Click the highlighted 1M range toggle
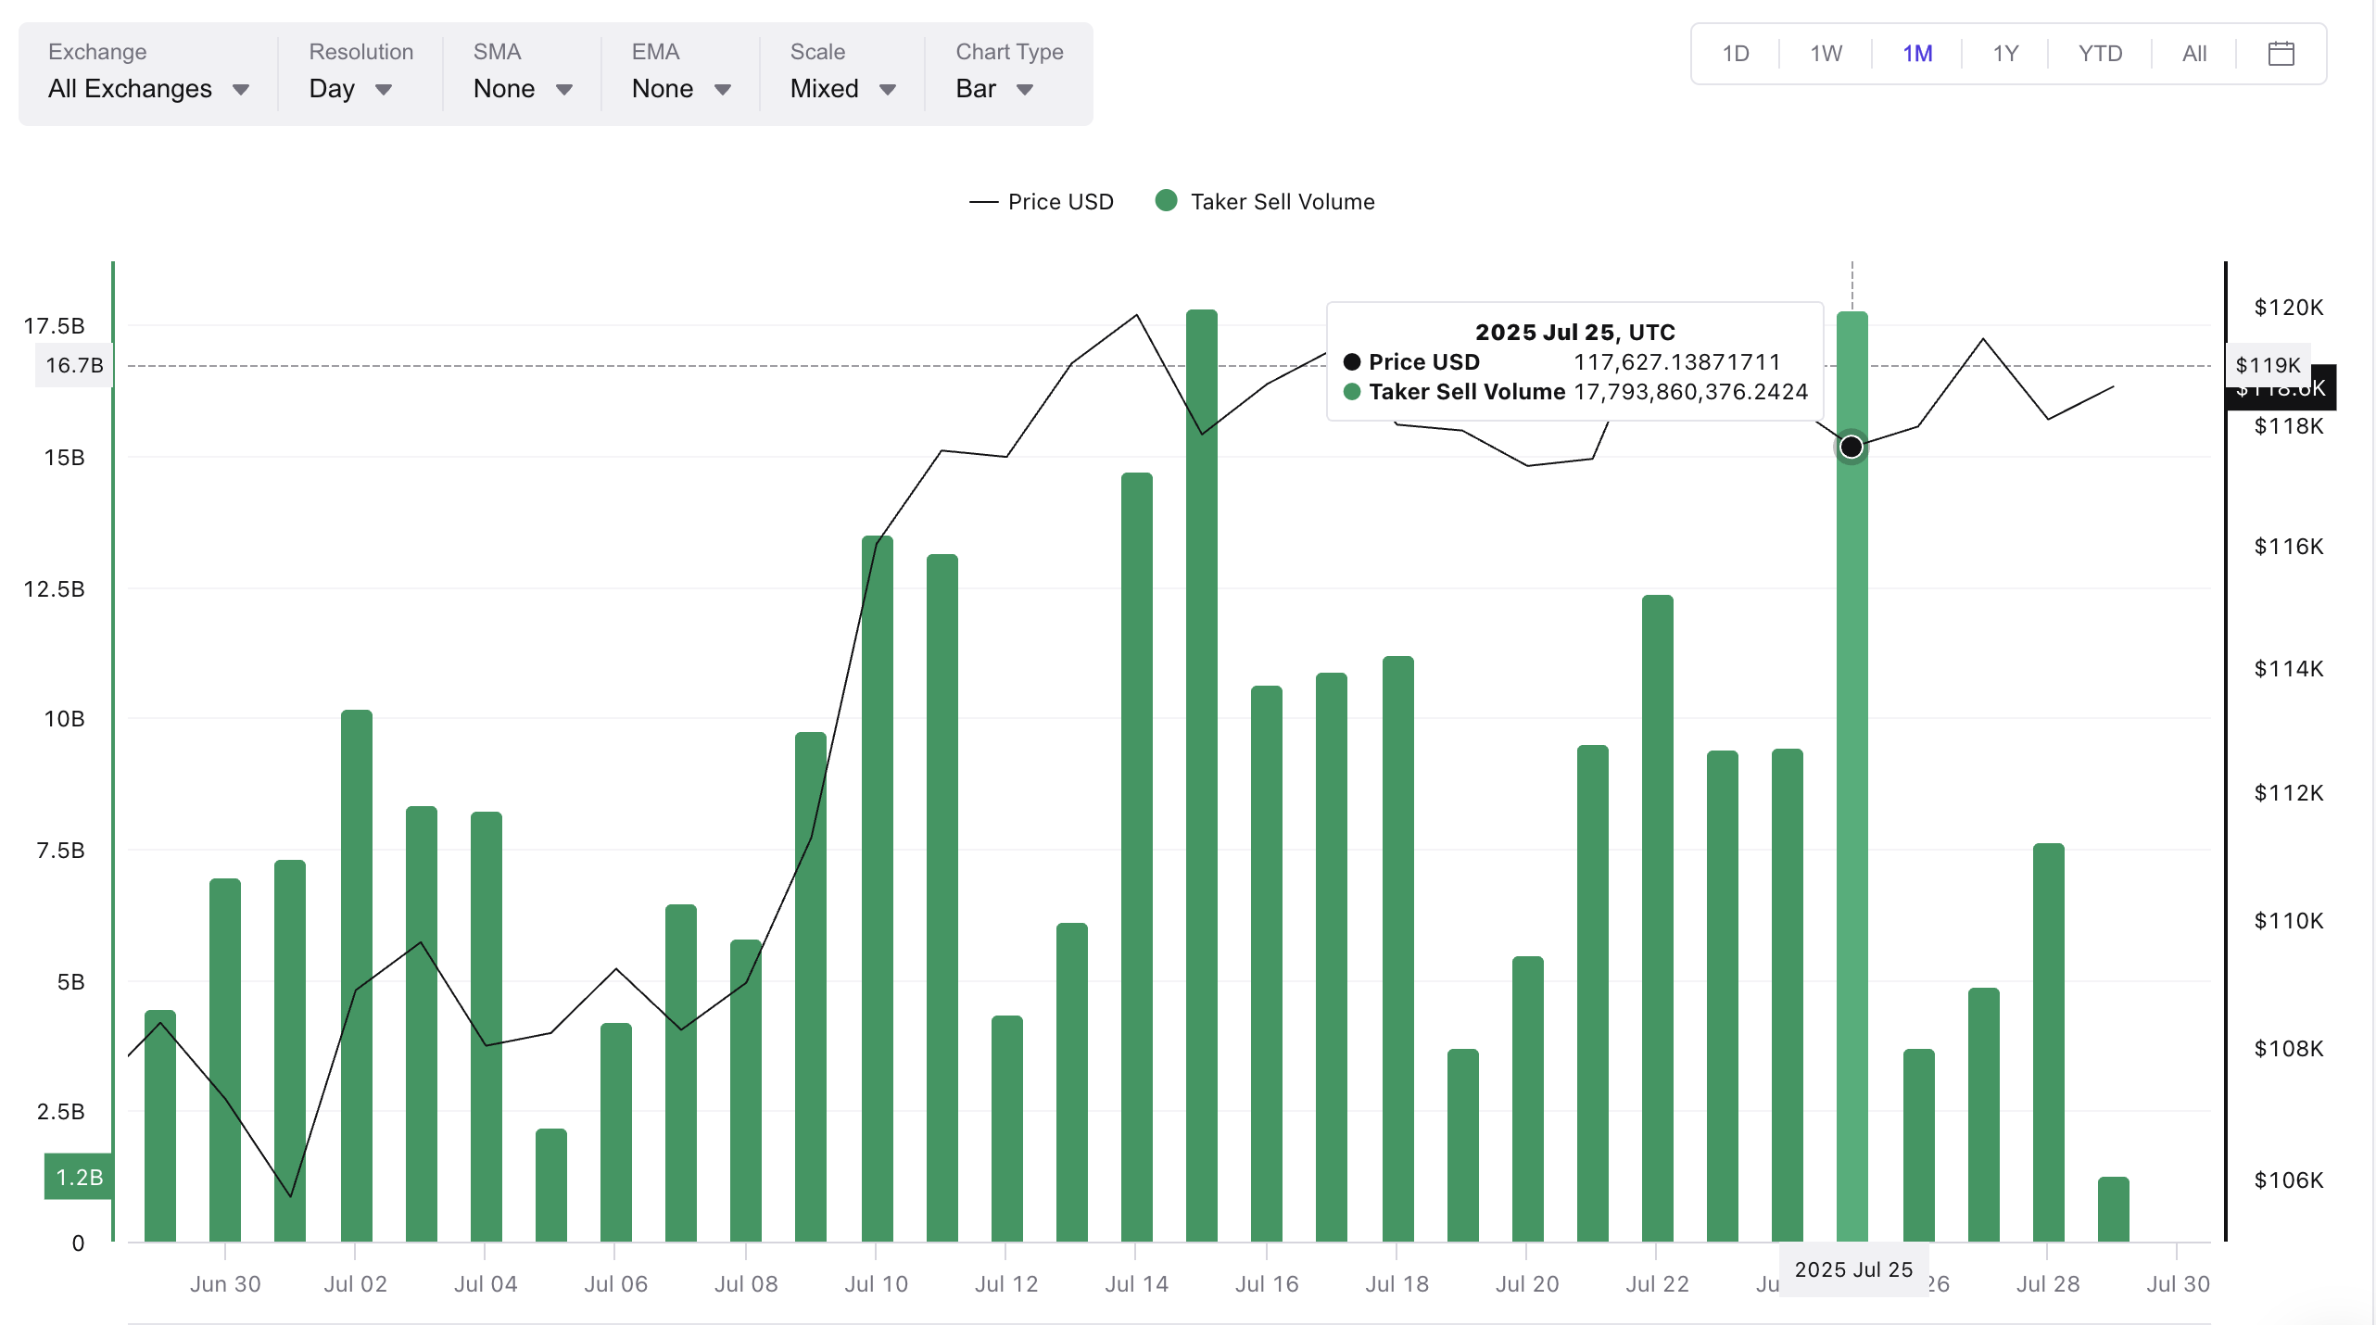This screenshot has height=1325, width=2376. pos(1918,53)
